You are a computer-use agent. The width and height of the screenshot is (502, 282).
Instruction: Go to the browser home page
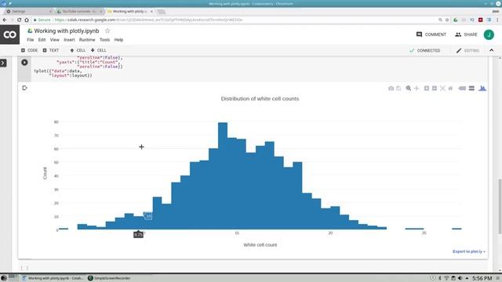coord(27,20)
